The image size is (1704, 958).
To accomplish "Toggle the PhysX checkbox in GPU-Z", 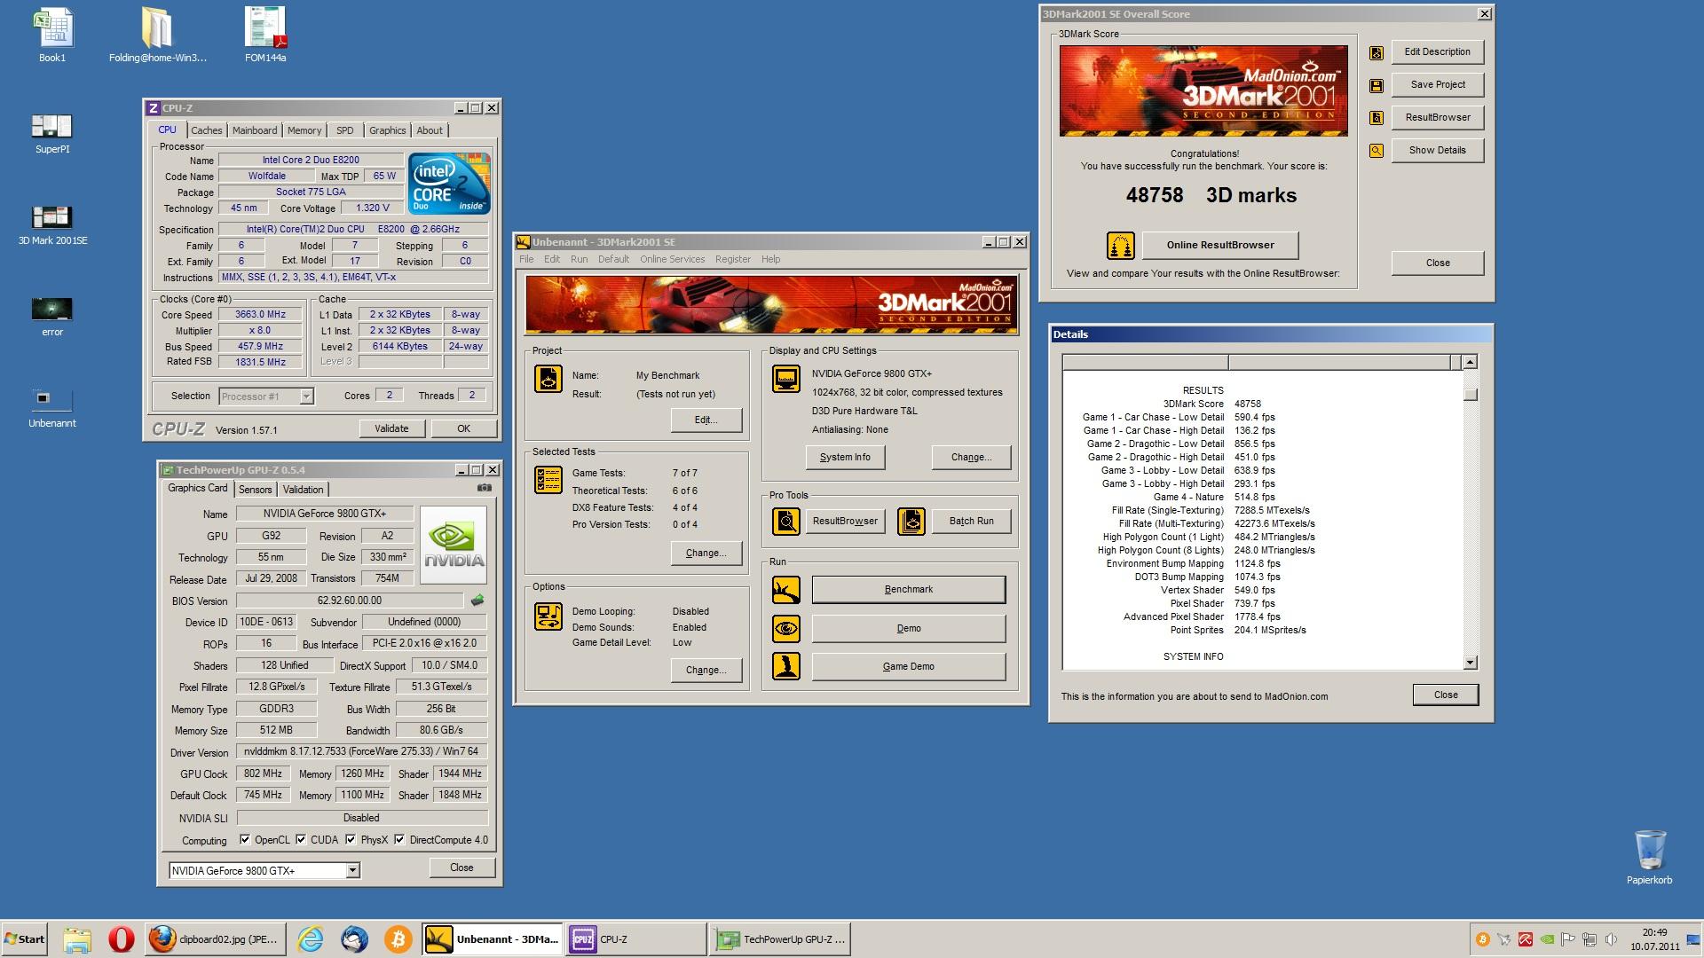I will coord(351,840).
